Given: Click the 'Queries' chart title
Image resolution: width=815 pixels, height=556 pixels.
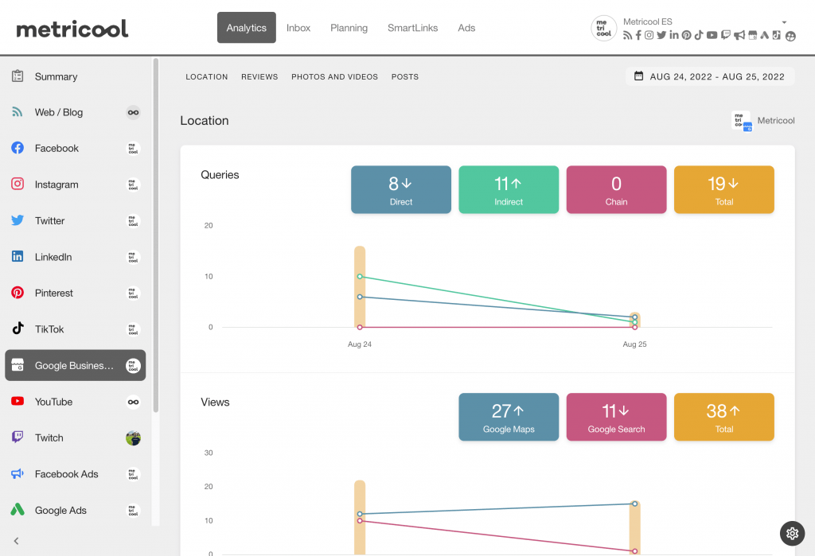Looking at the screenshot, I should point(220,175).
